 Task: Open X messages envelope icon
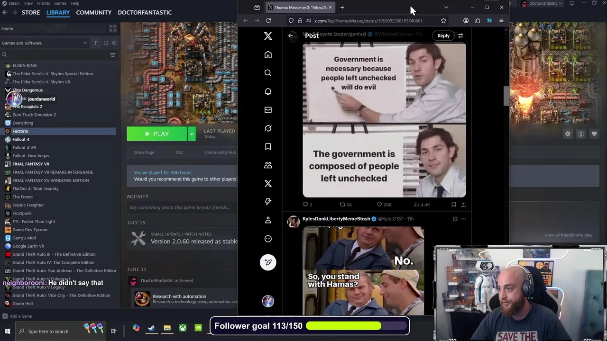pyautogui.click(x=268, y=110)
